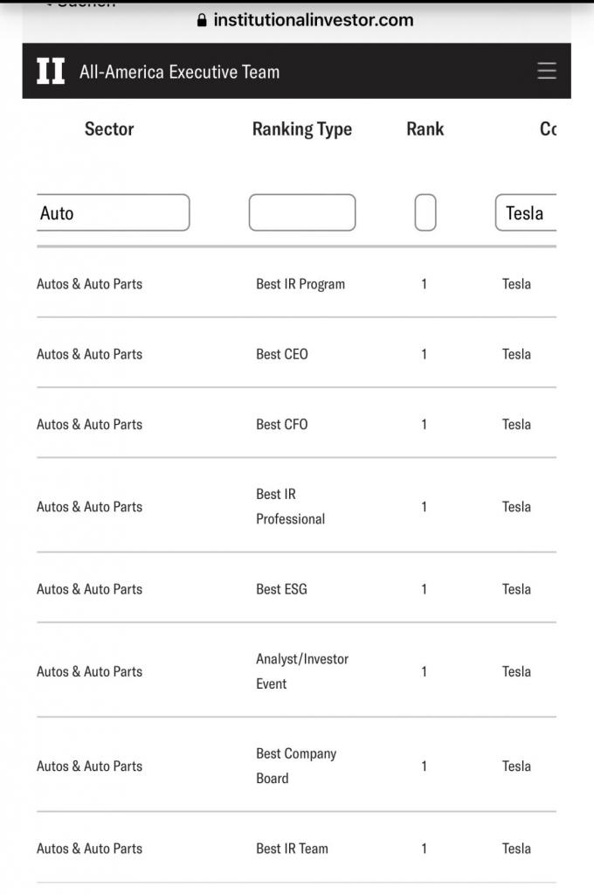
Task: Select the Best CFO ranking row
Action: coord(296,424)
